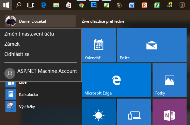Open the Pošta mail tile
Image resolution: width=190 pixels, height=125 pixels.
pyautogui.click(x=152, y=45)
